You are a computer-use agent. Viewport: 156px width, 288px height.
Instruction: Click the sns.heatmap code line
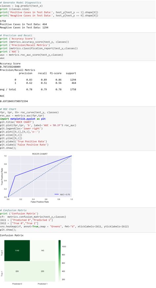click(x=65, y=226)
